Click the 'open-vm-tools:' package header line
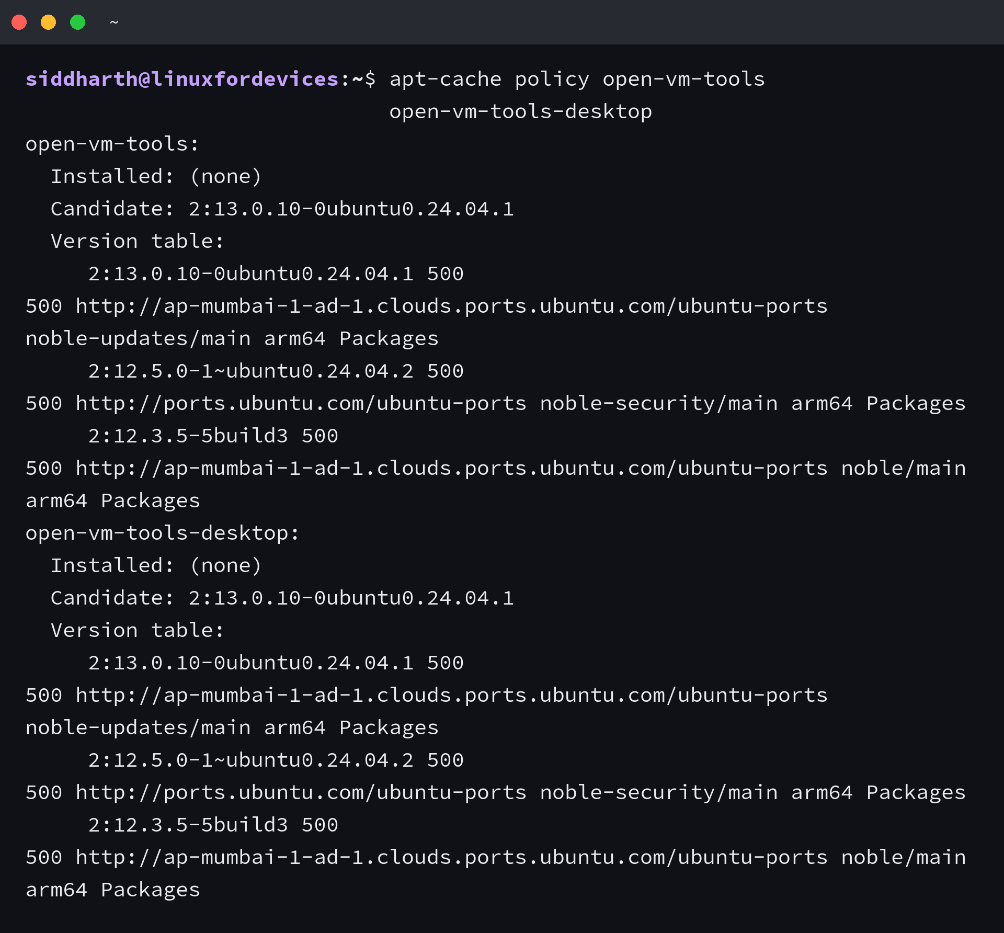 tap(112, 144)
